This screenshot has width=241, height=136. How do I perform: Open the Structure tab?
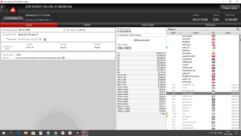pos(210,25)
